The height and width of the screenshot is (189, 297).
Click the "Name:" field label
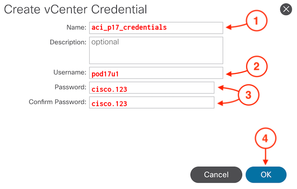point(76,27)
